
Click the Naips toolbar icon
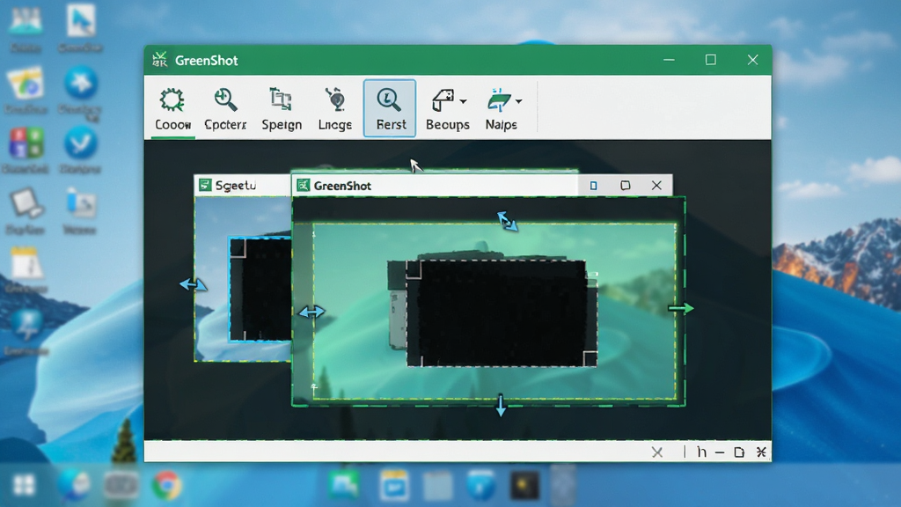pos(499,100)
